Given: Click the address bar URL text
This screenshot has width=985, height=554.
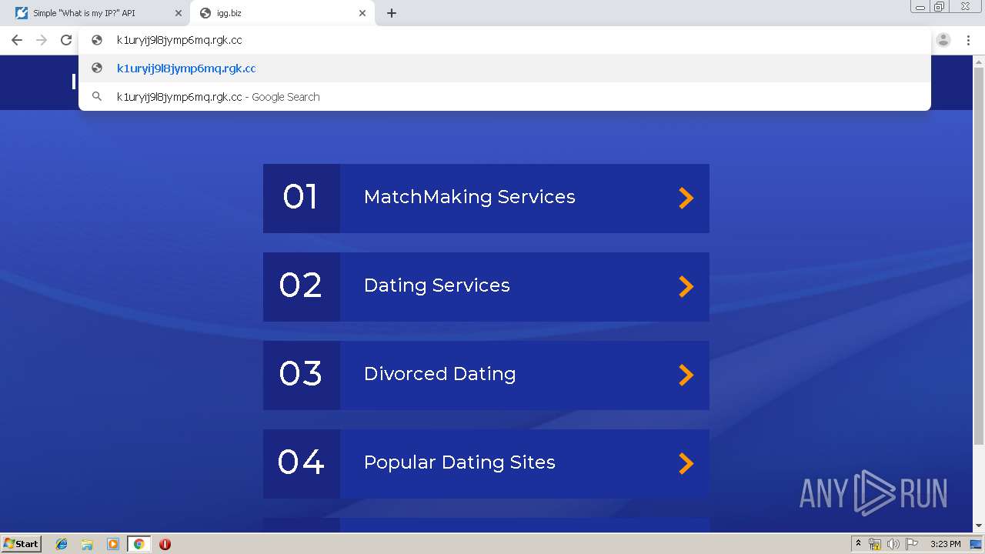Looking at the screenshot, I should (x=179, y=40).
